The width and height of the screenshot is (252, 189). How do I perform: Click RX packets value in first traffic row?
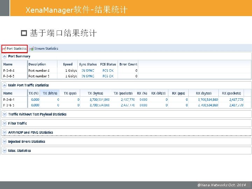(x=236, y=99)
